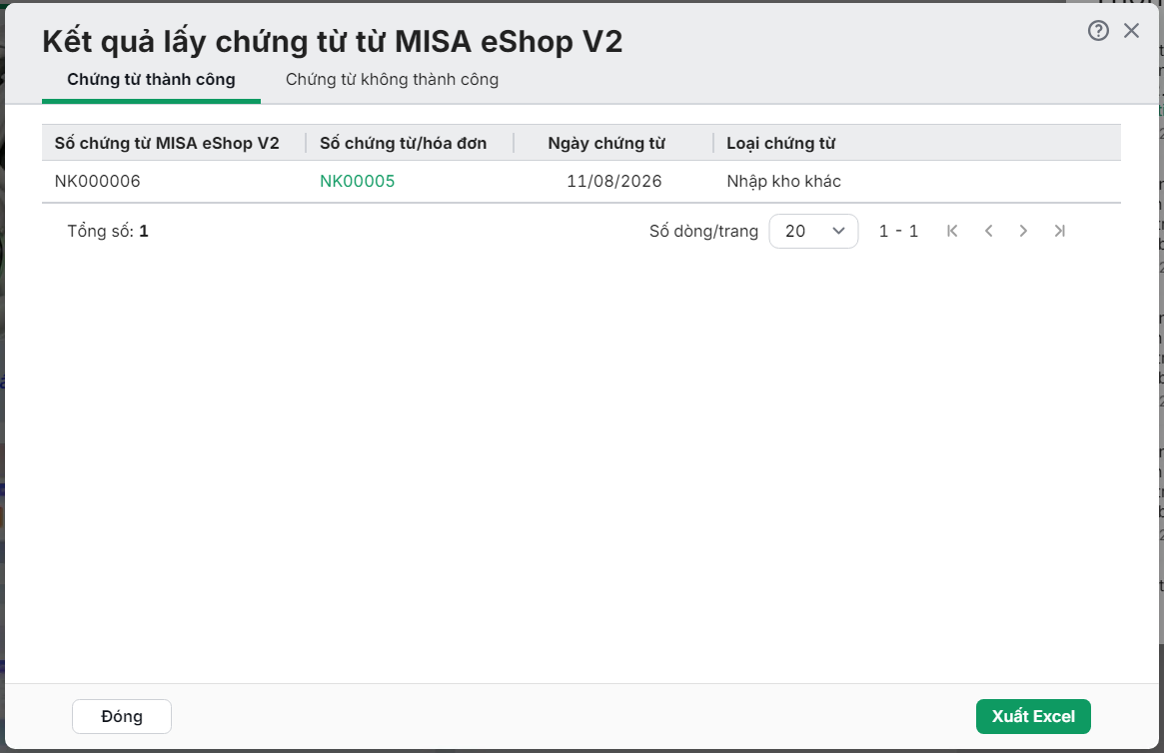Switch to Chứng từ không thành công tab
The height and width of the screenshot is (753, 1164).
tap(392, 79)
